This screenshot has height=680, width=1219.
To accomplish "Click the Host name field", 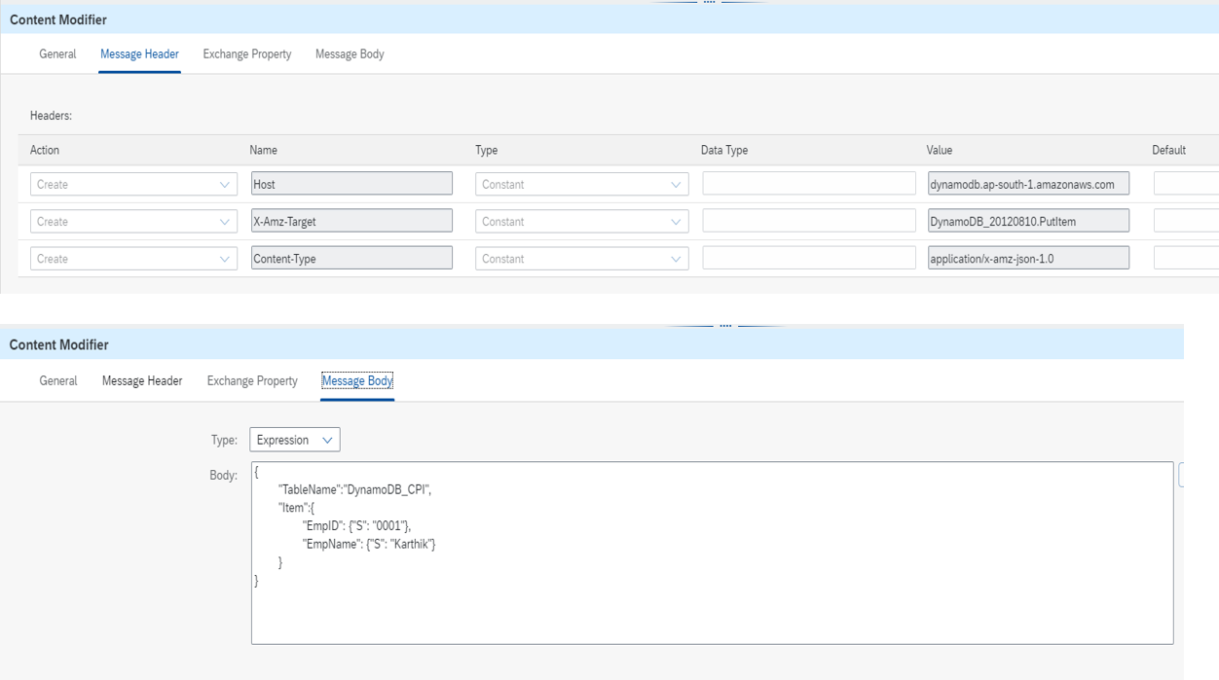I will 351,185.
